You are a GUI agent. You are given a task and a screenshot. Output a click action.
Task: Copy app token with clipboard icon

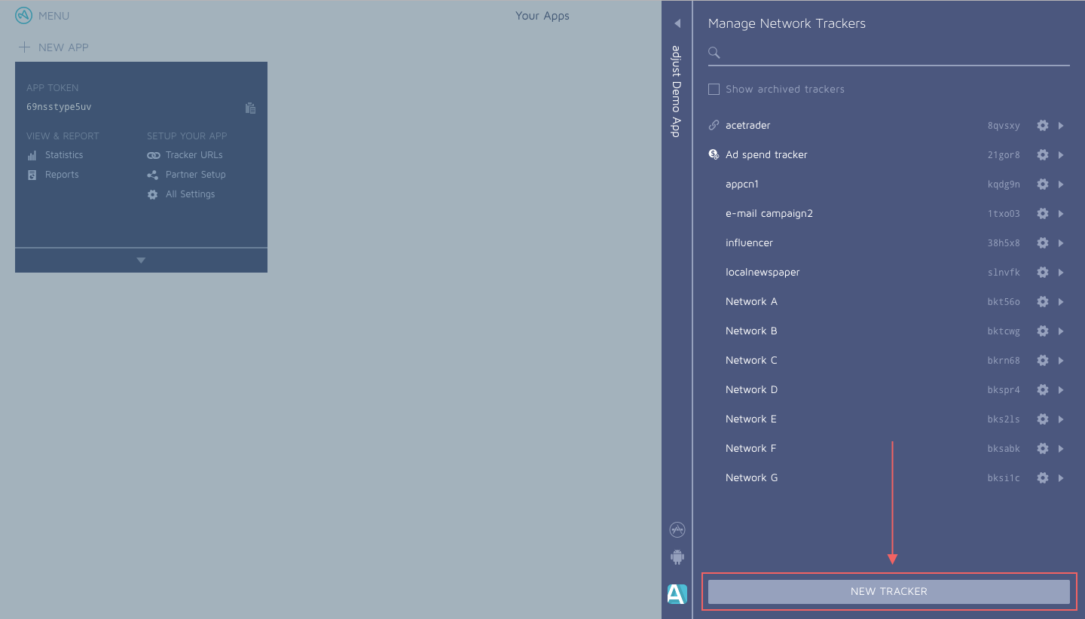point(250,108)
